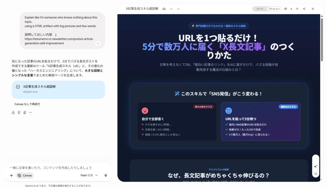Click the URLを貼って5分待つ card heading
Image resolution: width=327 pixels, height=187 pixels.
click(x=241, y=119)
